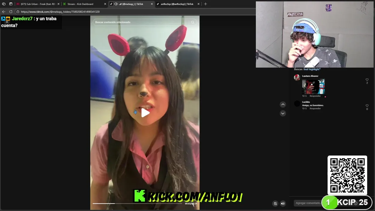Click the WhatsApp QR code overlay
The image size is (375, 211).
click(x=347, y=175)
